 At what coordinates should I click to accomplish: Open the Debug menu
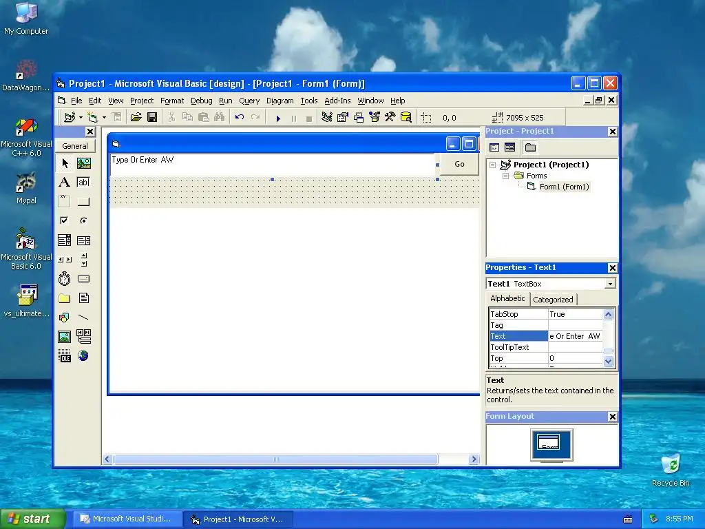coord(202,101)
